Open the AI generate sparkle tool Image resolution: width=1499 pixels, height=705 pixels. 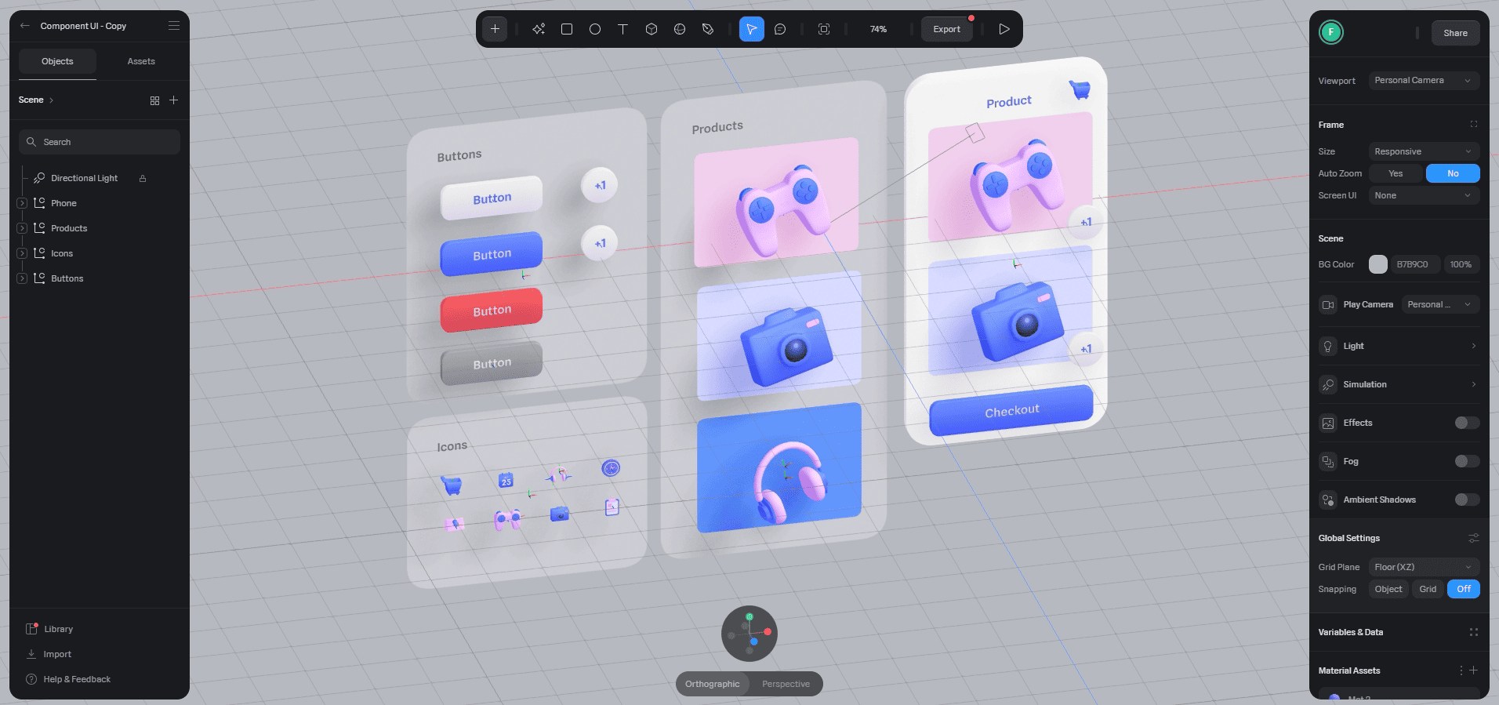tap(539, 29)
